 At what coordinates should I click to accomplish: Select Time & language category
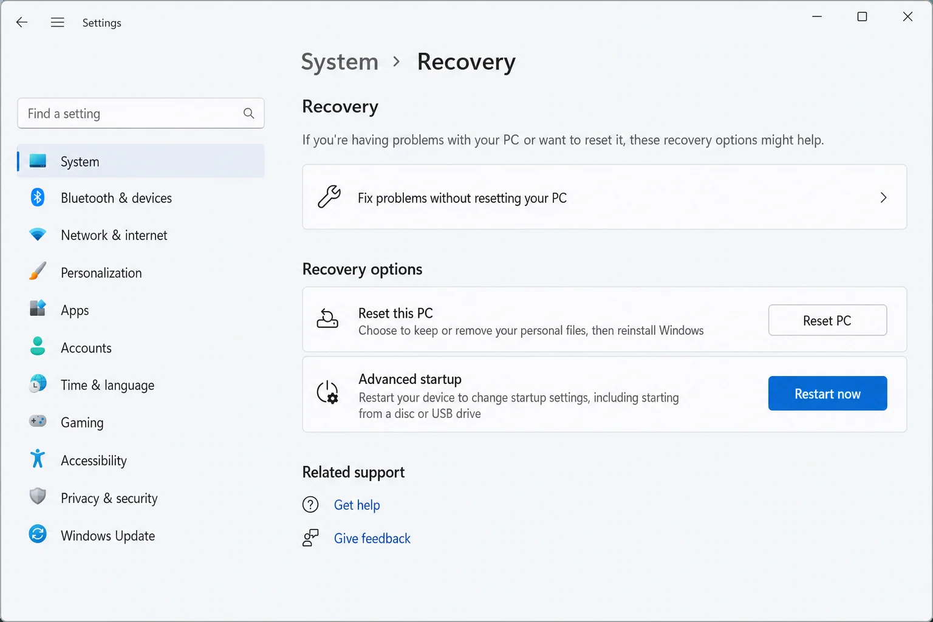(x=141, y=385)
